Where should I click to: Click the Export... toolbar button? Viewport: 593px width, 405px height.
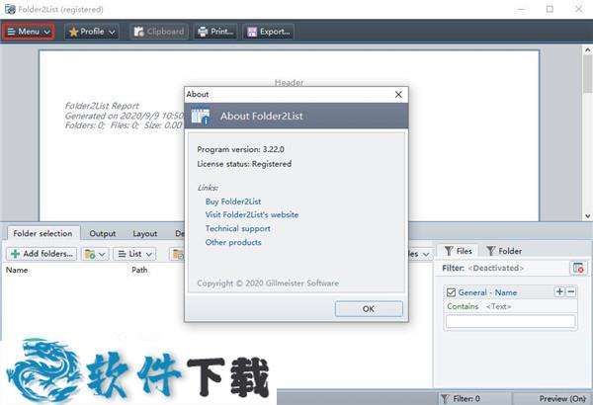pyautogui.click(x=269, y=32)
